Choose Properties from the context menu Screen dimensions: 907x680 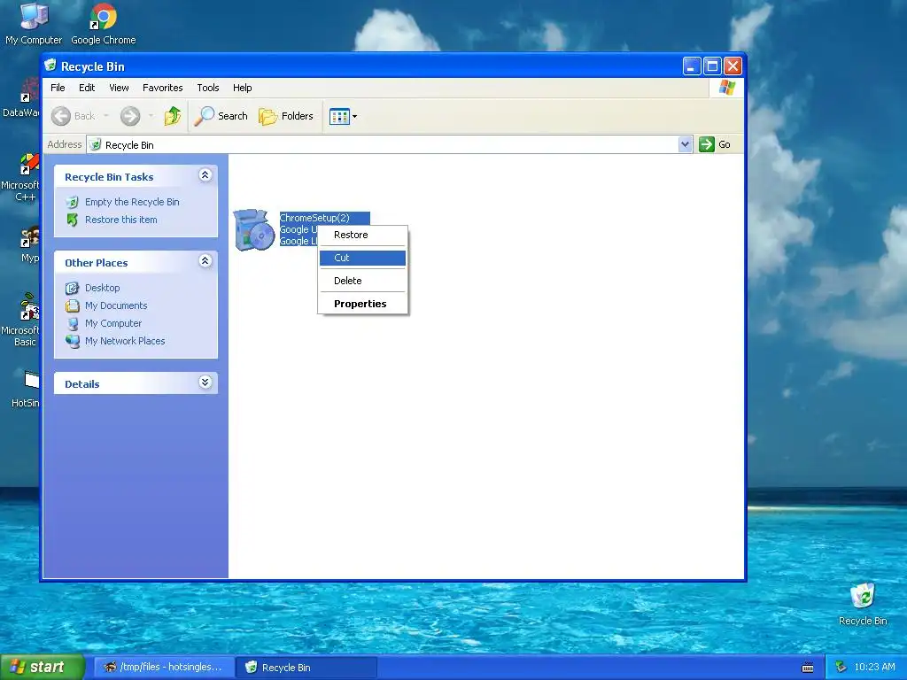[362, 305]
